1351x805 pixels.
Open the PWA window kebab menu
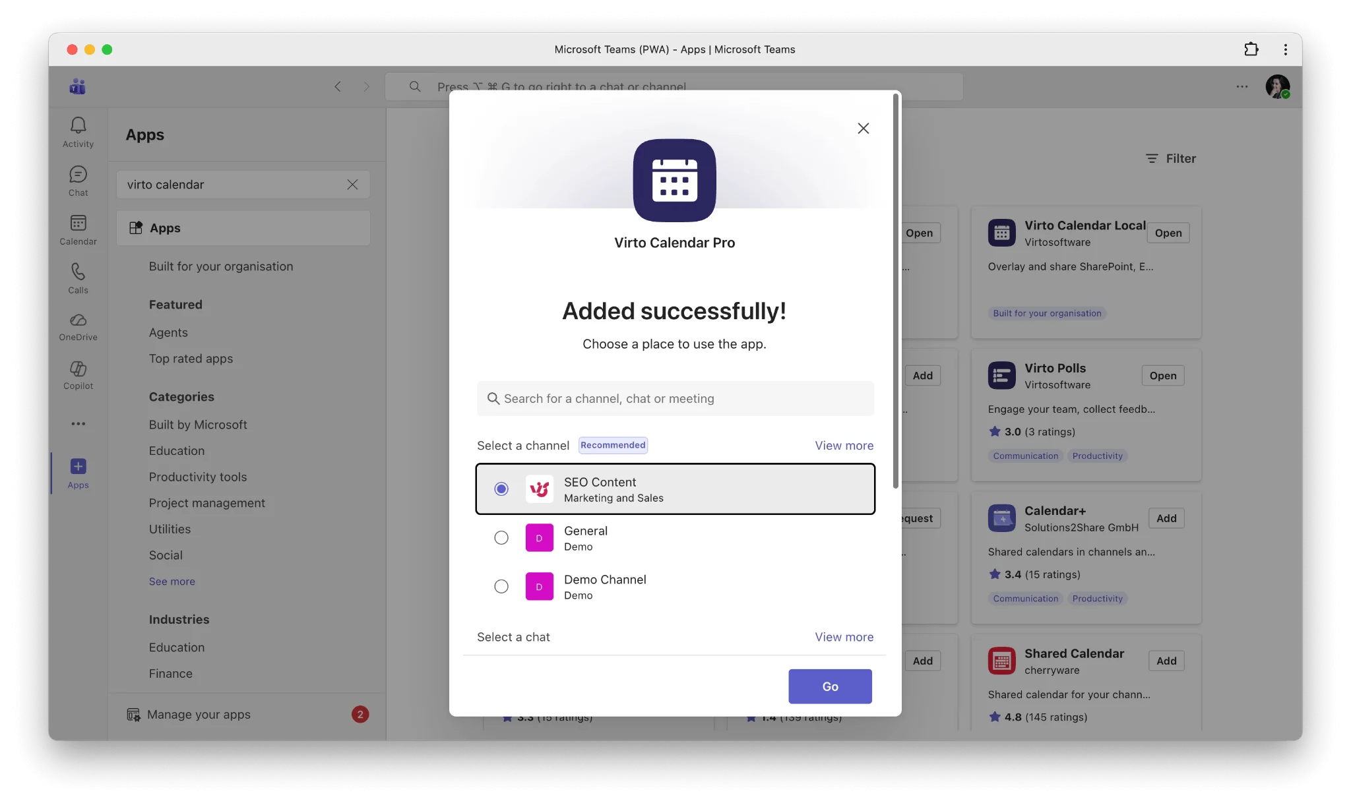[1285, 49]
